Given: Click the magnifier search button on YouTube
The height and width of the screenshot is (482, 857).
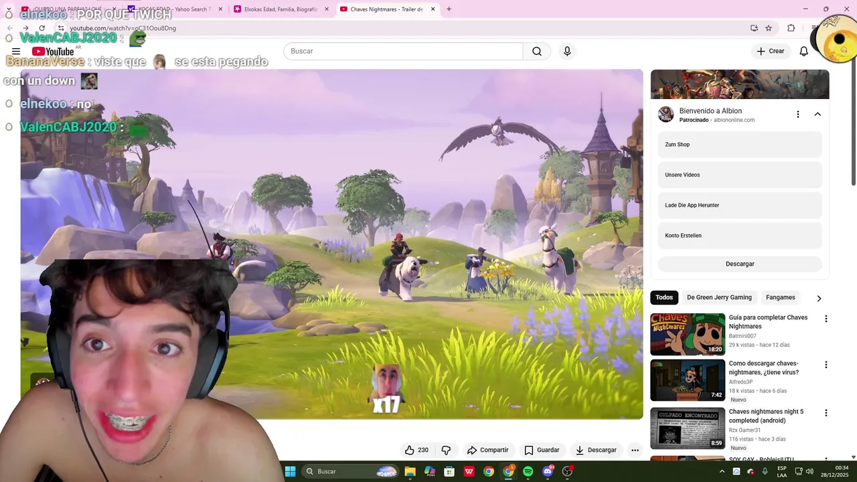Looking at the screenshot, I should click(537, 52).
